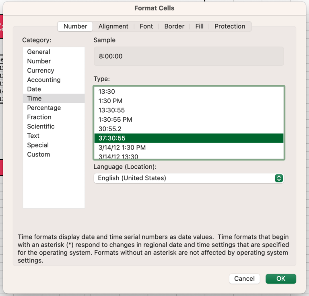Open the Alignment tab
Screen dimensions: 309x296
(x=113, y=27)
